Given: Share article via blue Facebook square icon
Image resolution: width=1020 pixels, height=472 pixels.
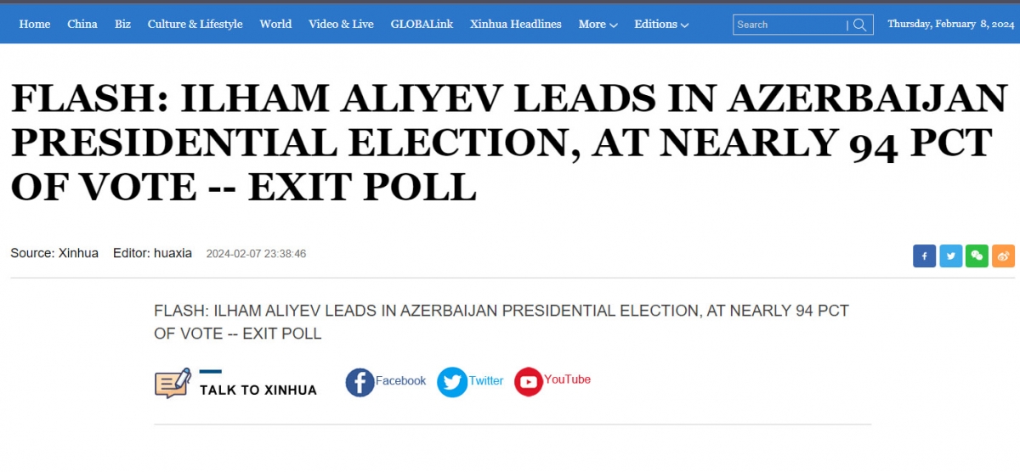Looking at the screenshot, I should 924,256.
